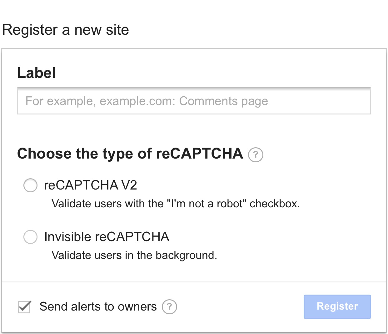Screen dimensions: 388x334
Task: Click the bold "Label" heading
Action: 37,73
